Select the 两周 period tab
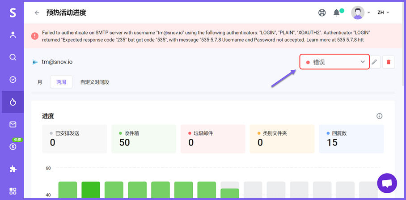Screen dimensions: 406x200 pyautogui.click(x=61, y=82)
